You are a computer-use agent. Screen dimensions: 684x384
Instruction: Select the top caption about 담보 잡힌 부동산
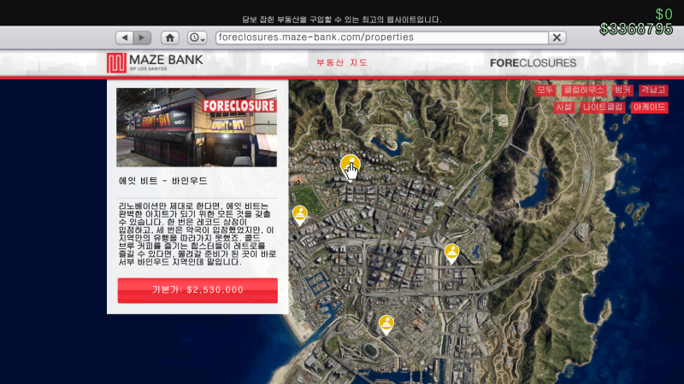click(x=342, y=20)
